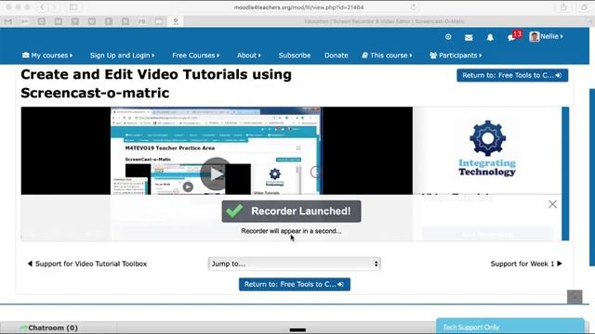Click the notifications bell icon
Viewport: 595px width, 334px height.
coord(490,37)
